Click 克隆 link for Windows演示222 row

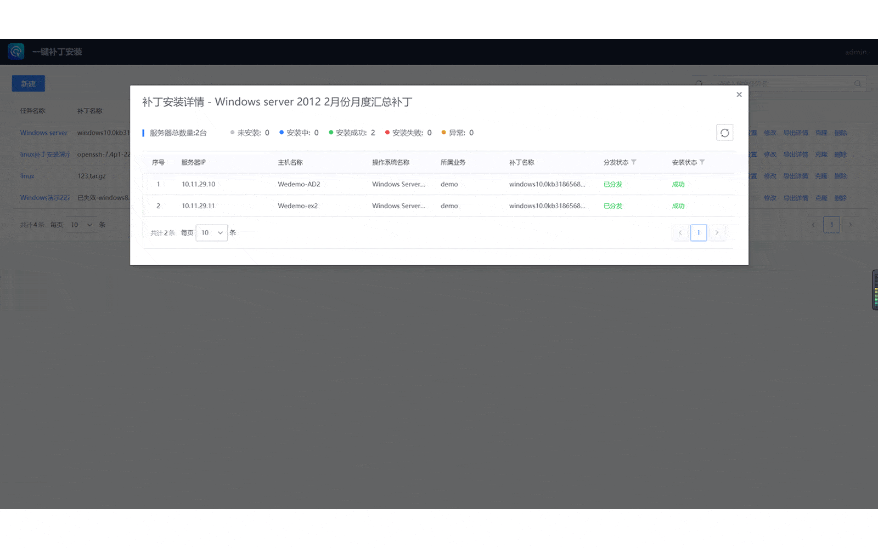tap(821, 198)
